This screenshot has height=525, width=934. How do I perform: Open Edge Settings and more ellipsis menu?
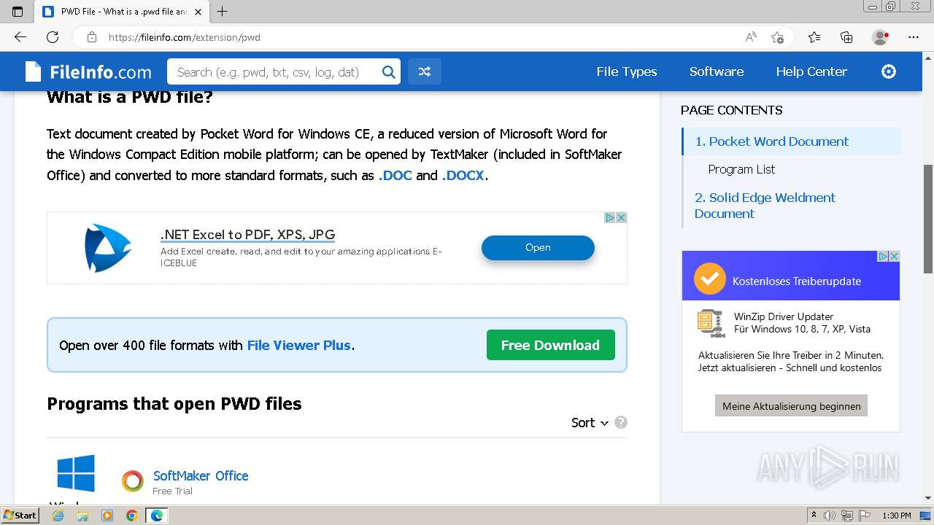pos(914,37)
